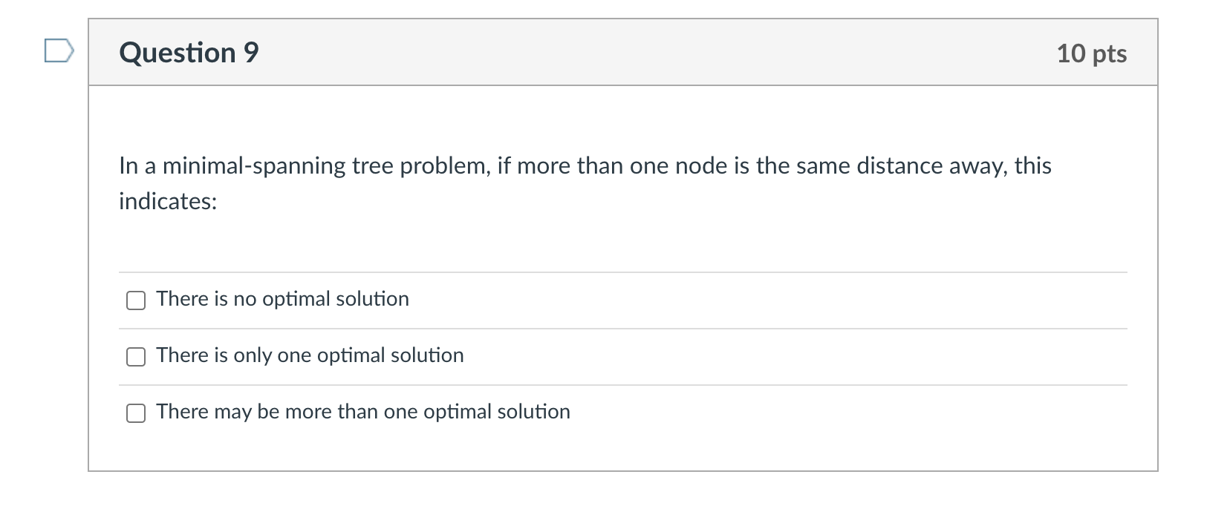Image resolution: width=1230 pixels, height=506 pixels.
Task: Click the "10 pts" point value
Action: click(x=1091, y=53)
